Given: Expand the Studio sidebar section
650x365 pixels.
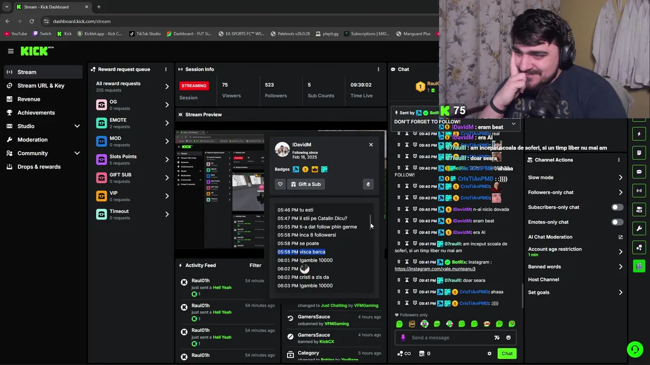Looking at the screenshot, I should point(77,126).
